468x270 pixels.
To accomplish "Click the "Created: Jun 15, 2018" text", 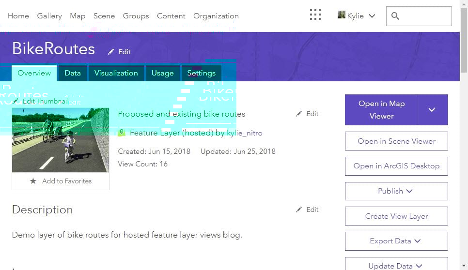I will pos(154,151).
